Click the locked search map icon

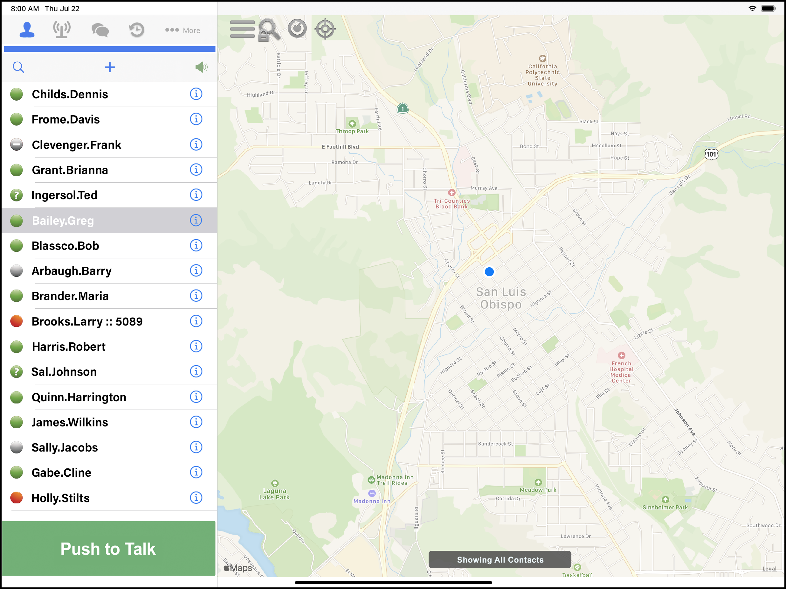pos(269,30)
